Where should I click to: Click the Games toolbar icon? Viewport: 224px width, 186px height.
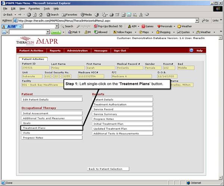tap(147, 26)
